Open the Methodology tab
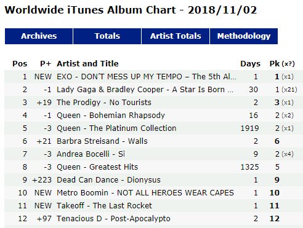 (x=244, y=36)
